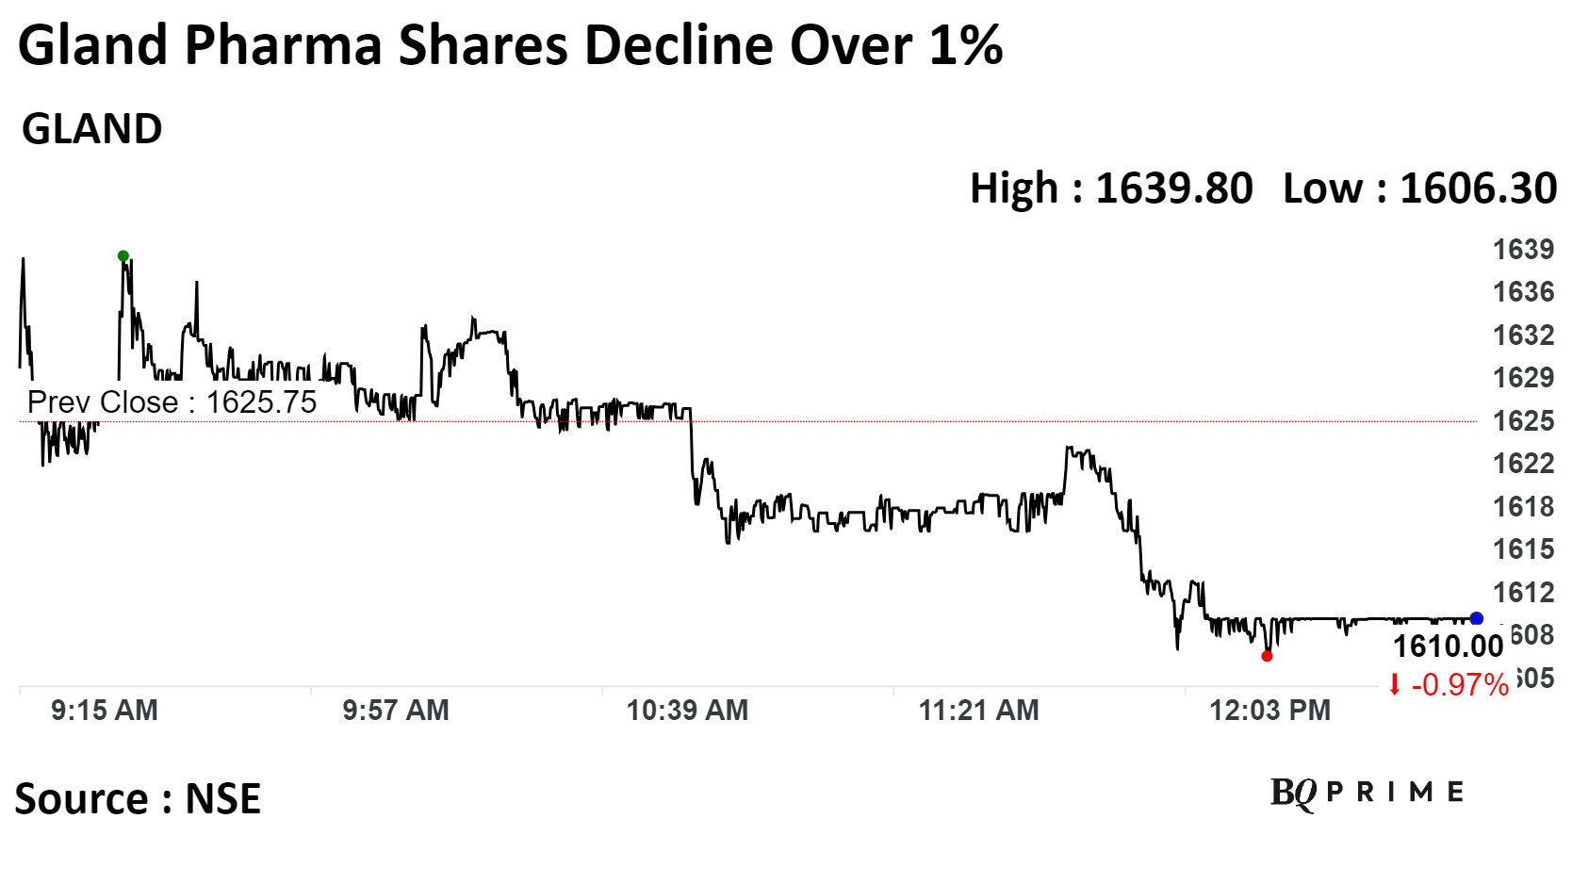Click the Source : NSE text

138,799
